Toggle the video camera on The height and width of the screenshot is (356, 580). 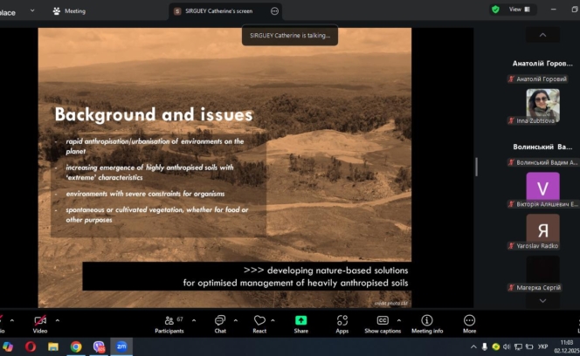pyautogui.click(x=39, y=323)
